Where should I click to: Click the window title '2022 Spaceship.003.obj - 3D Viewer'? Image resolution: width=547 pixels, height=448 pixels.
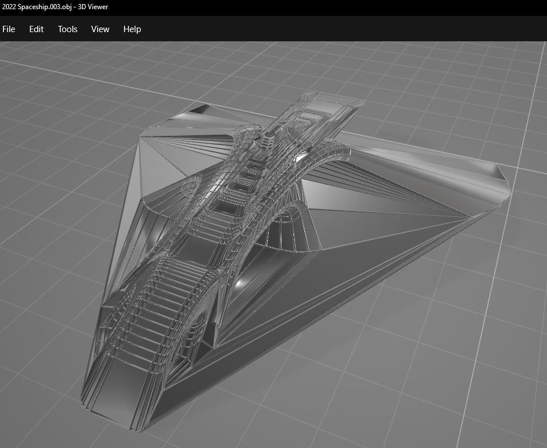point(55,7)
